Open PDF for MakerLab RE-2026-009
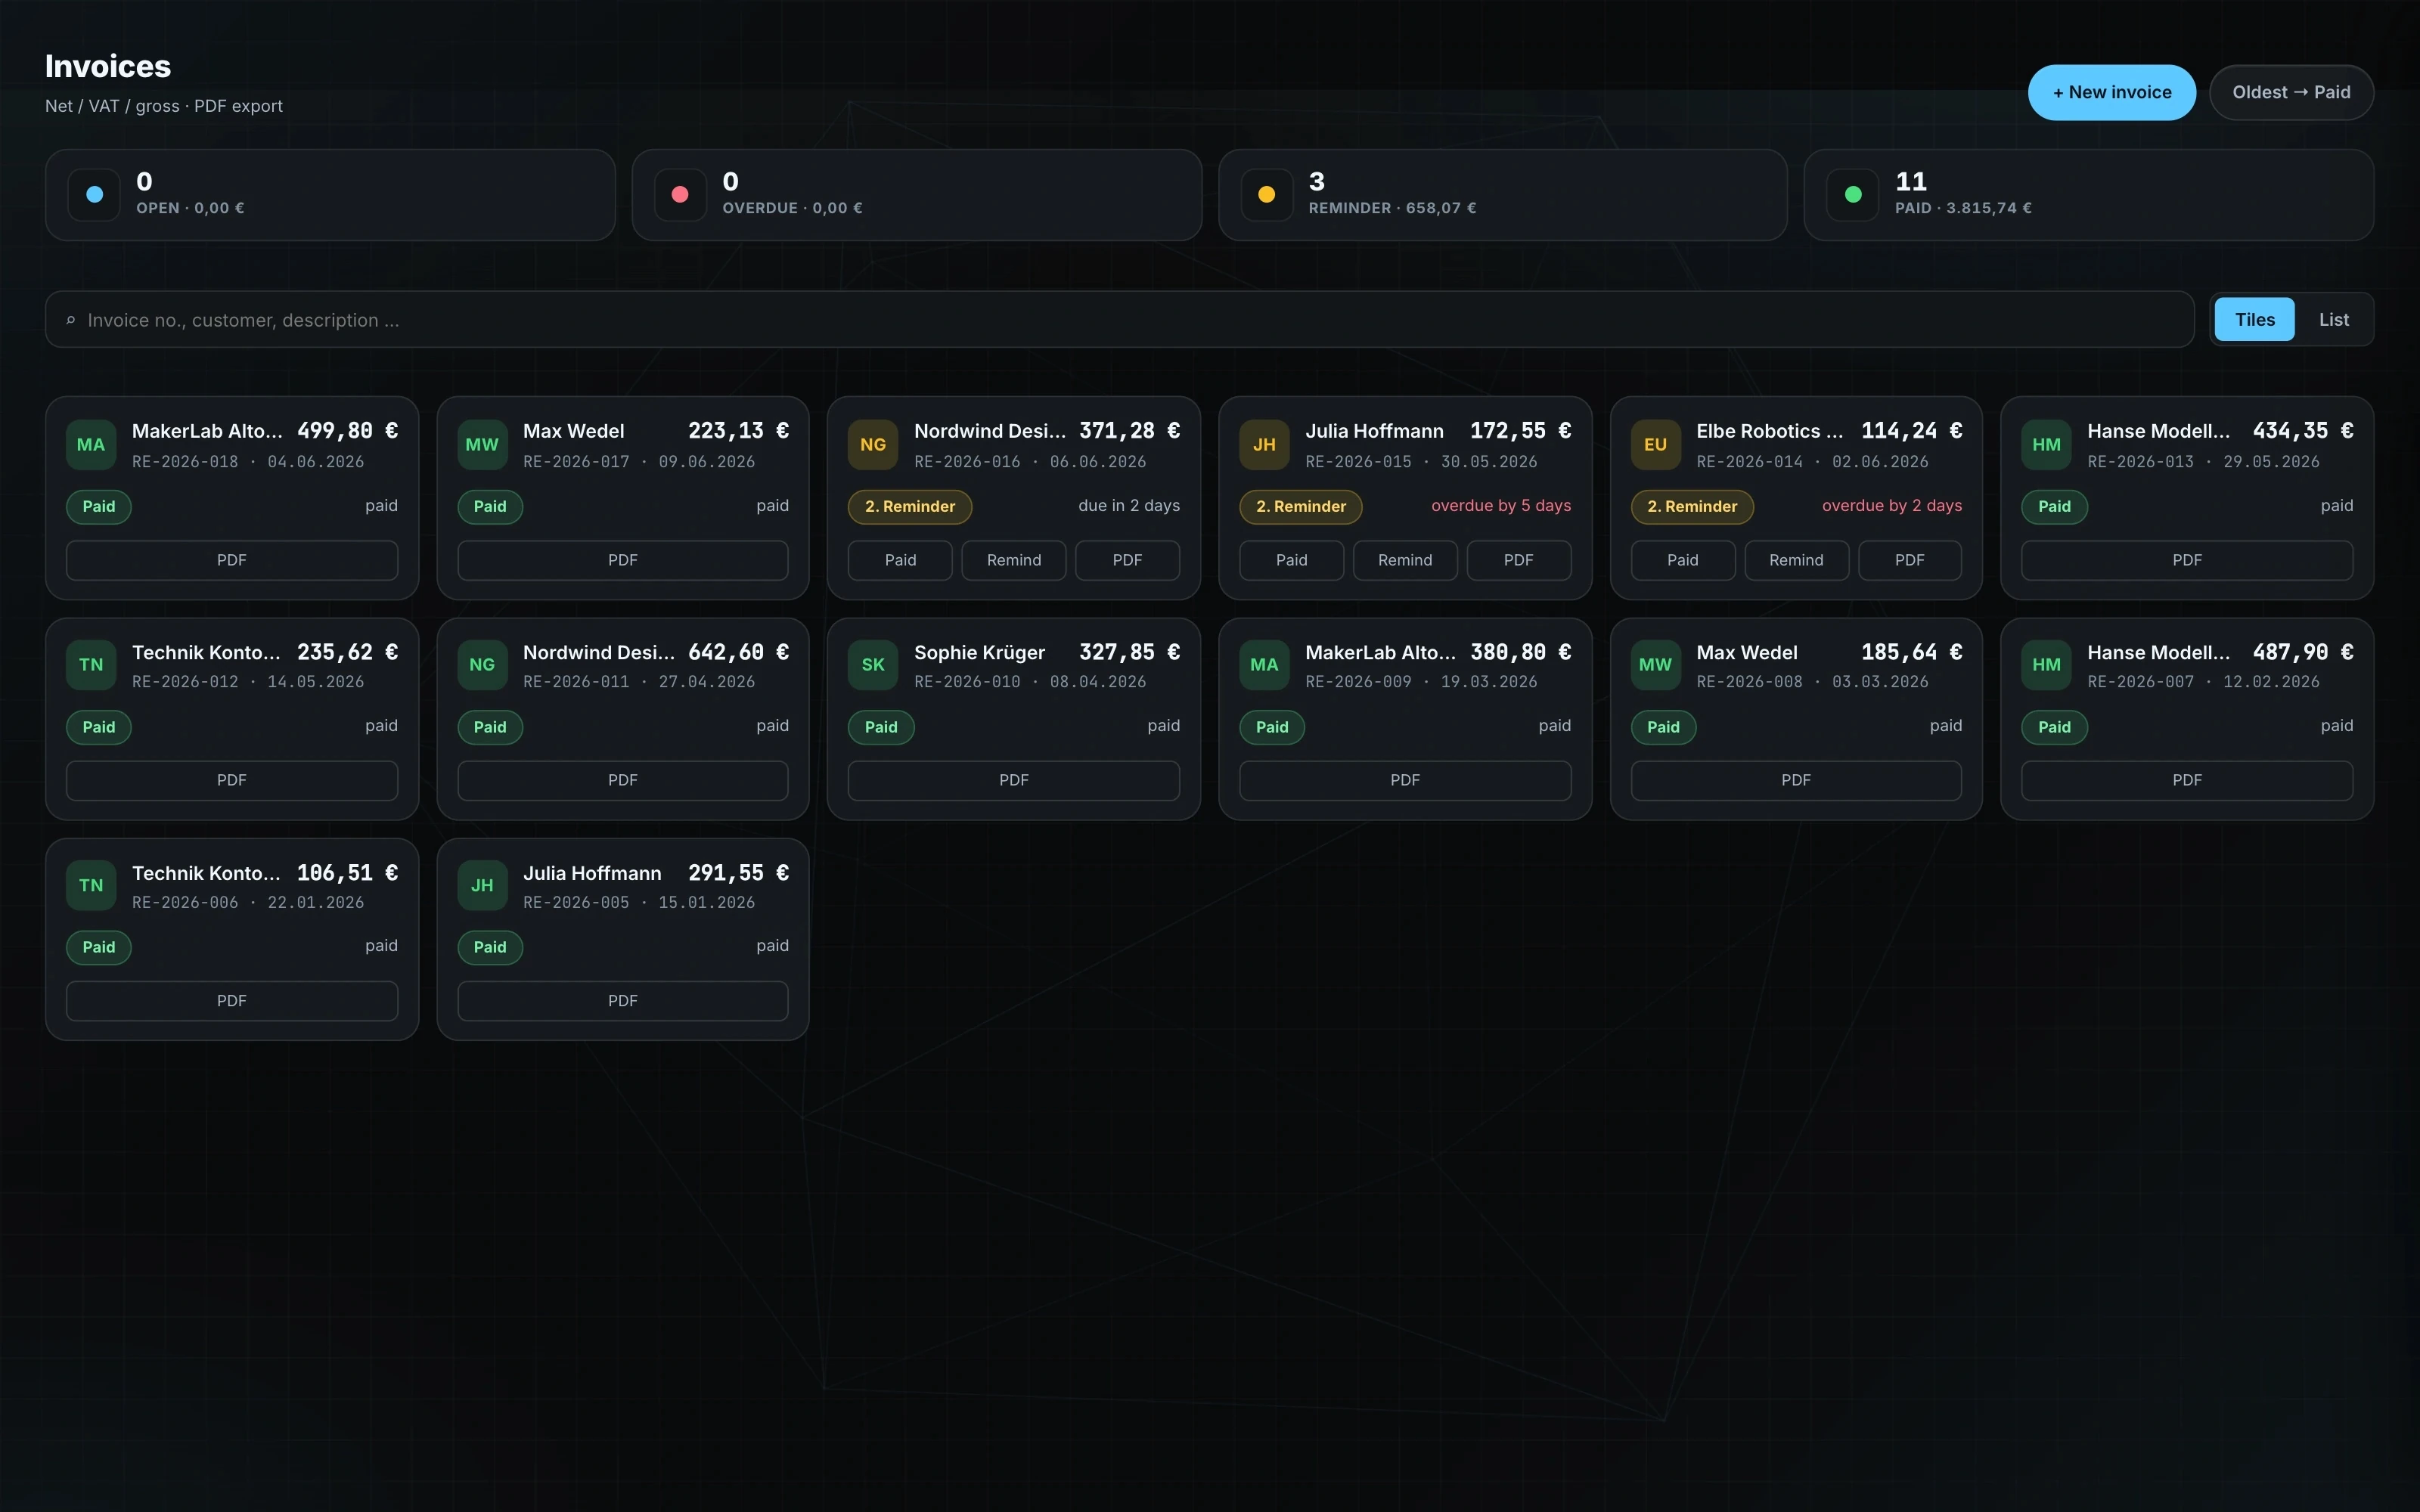 (x=1404, y=780)
